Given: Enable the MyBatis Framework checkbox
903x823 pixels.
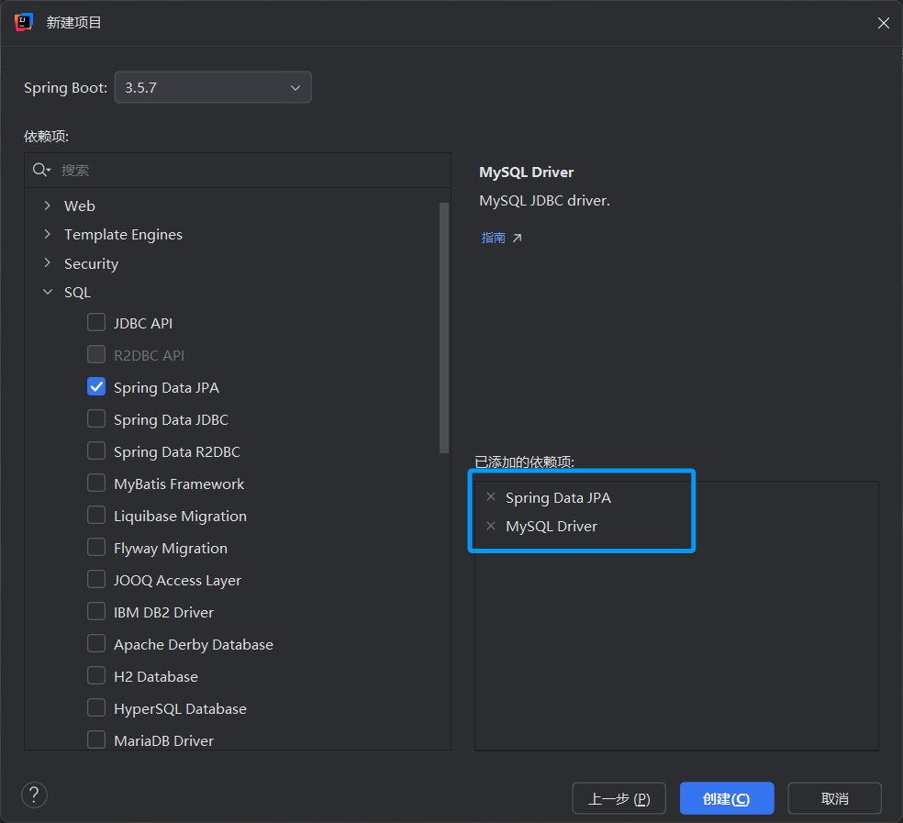Looking at the screenshot, I should (x=96, y=483).
